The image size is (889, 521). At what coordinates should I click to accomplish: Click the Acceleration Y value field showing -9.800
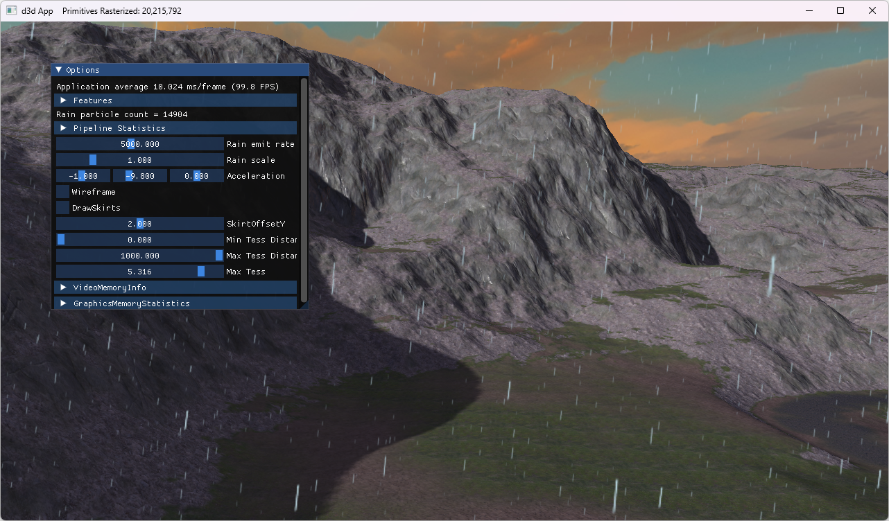pyautogui.click(x=140, y=176)
